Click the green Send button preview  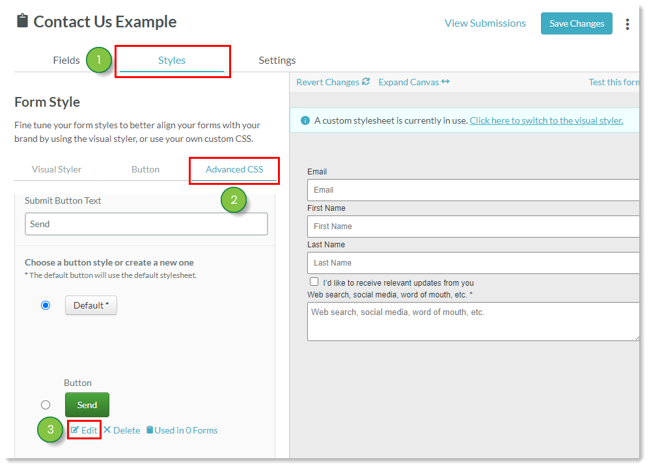87,405
